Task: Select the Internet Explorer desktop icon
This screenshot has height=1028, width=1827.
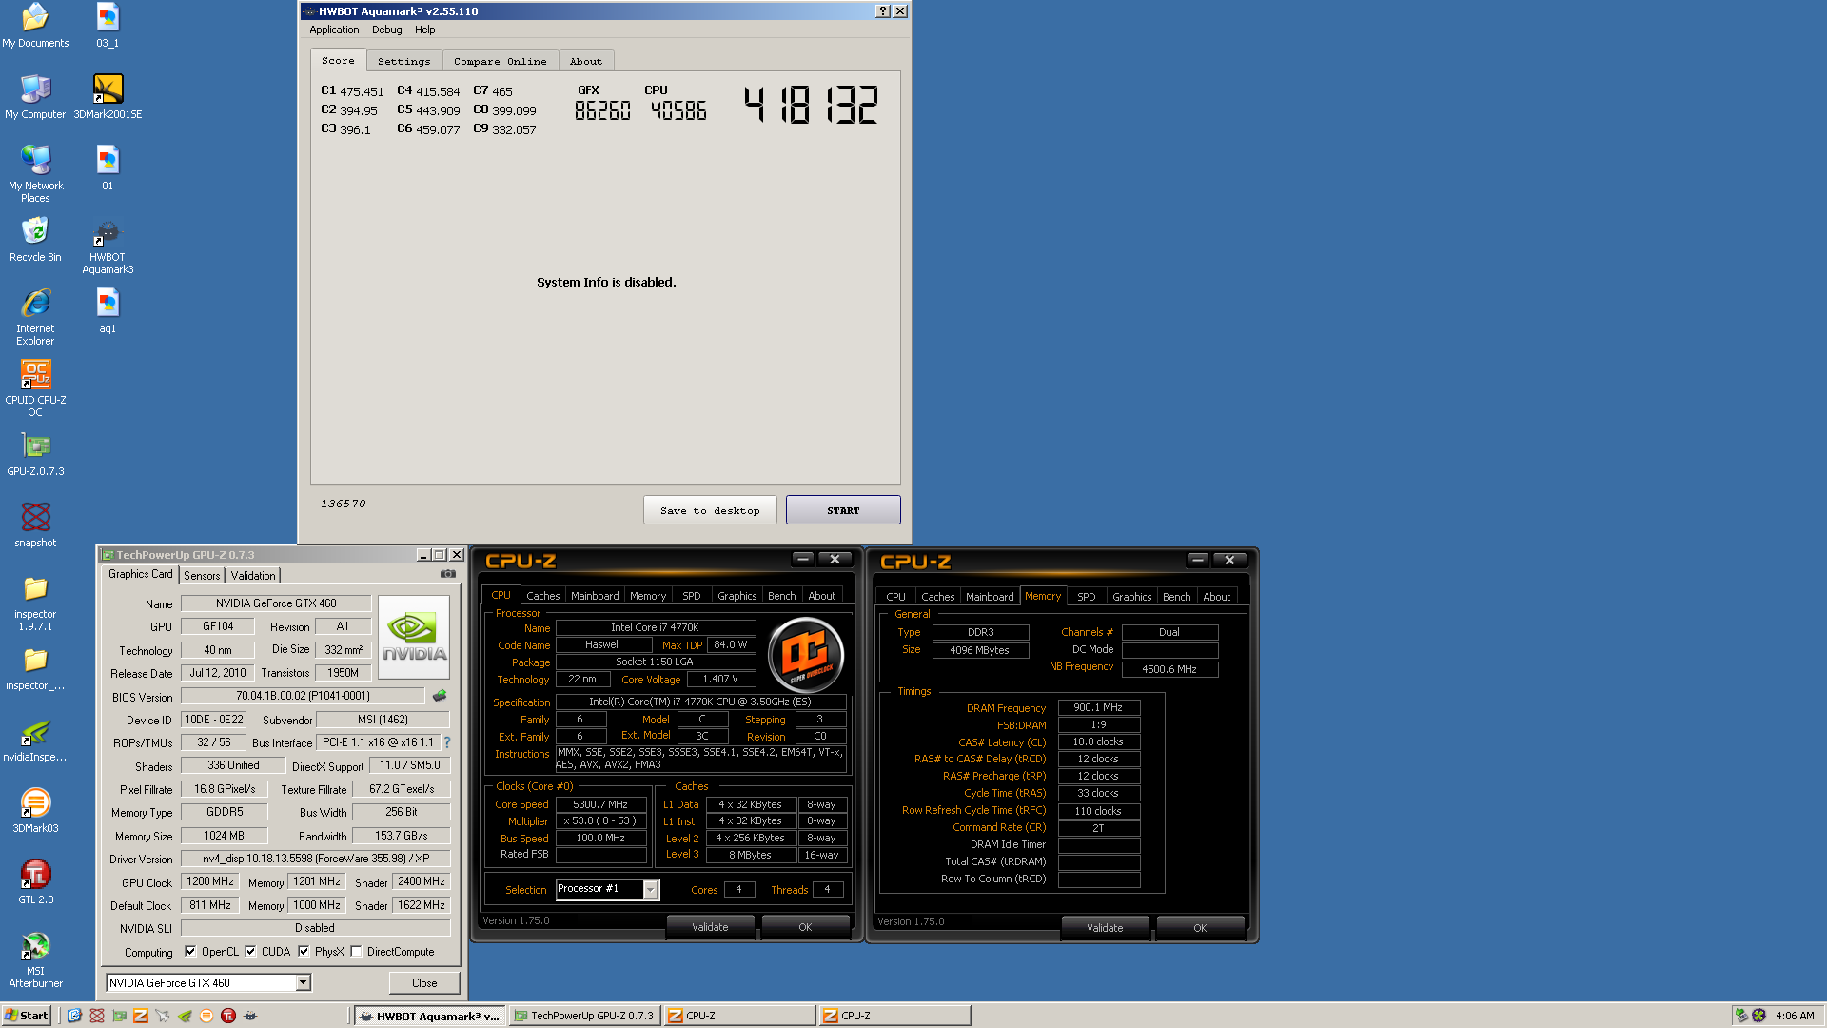Action: coord(35,317)
